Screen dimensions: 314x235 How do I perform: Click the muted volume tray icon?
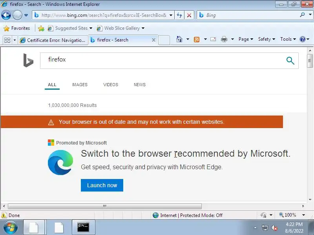tap(274, 228)
